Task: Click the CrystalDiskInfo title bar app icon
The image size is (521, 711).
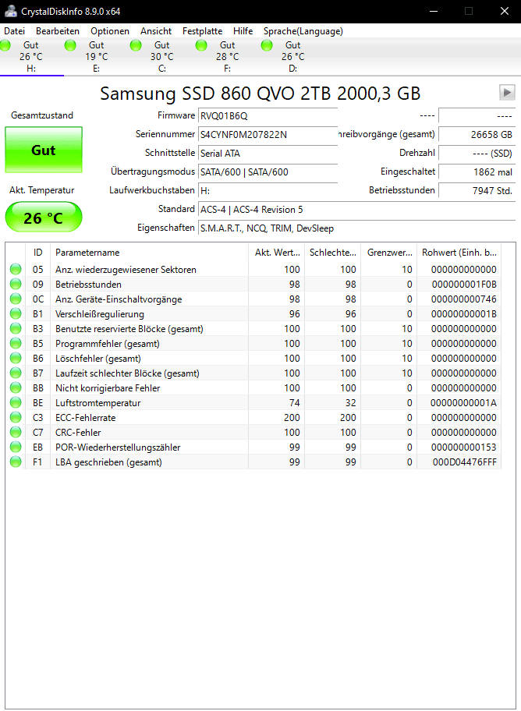Action: [x=11, y=12]
